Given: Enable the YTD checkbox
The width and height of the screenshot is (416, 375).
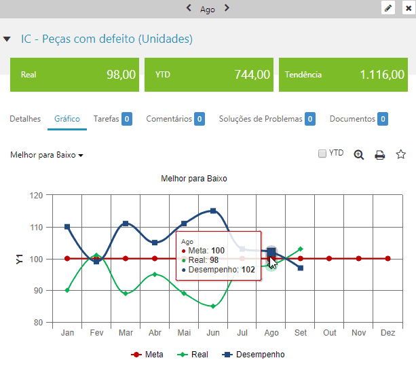Looking at the screenshot, I should coord(322,154).
